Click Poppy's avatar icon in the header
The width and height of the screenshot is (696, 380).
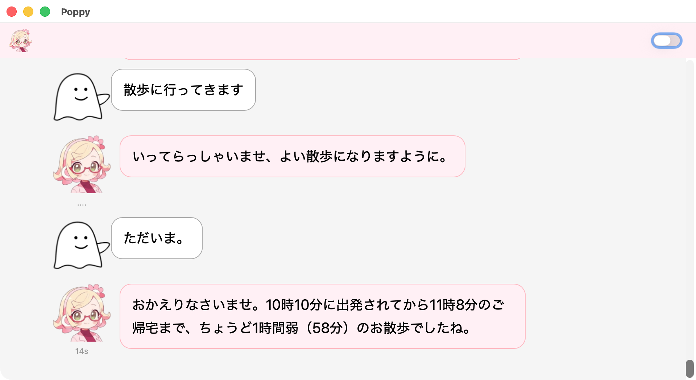coord(20,41)
